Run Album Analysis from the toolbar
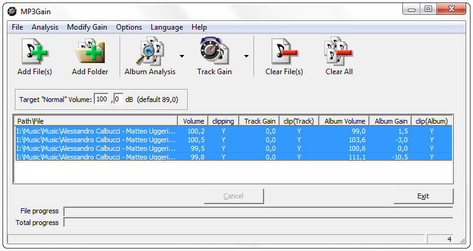Screen dimensions: 473x251 (149, 52)
